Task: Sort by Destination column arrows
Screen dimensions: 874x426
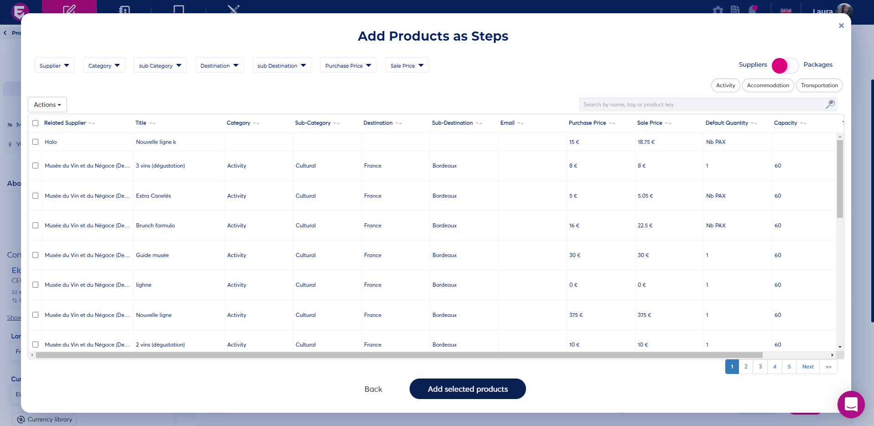Action: [x=399, y=123]
